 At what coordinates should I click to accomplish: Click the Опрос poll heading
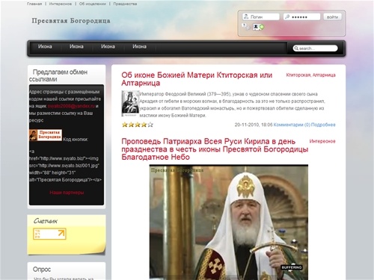click(42, 270)
